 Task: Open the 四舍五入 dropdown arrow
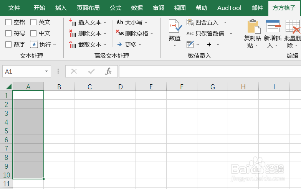coord(225,22)
